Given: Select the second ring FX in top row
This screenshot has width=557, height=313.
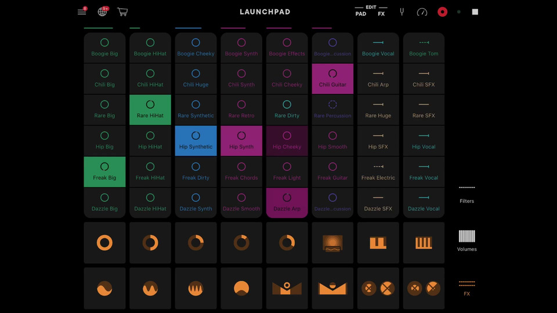Looking at the screenshot, I should point(150,243).
